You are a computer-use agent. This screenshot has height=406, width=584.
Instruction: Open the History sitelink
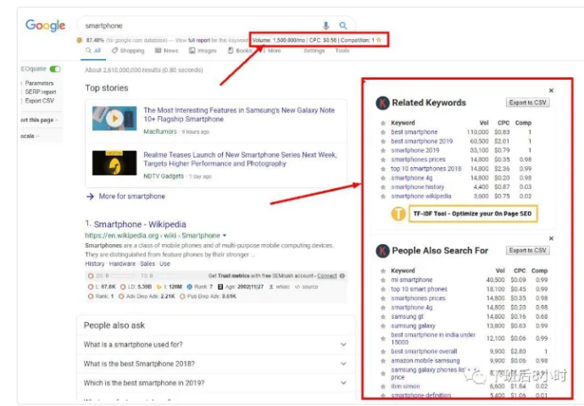(95, 264)
